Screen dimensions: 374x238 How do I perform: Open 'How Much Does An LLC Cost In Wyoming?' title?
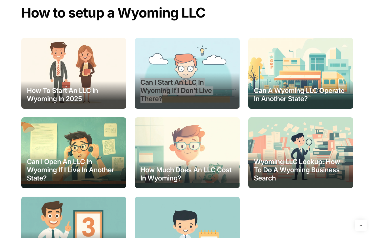coord(186,174)
